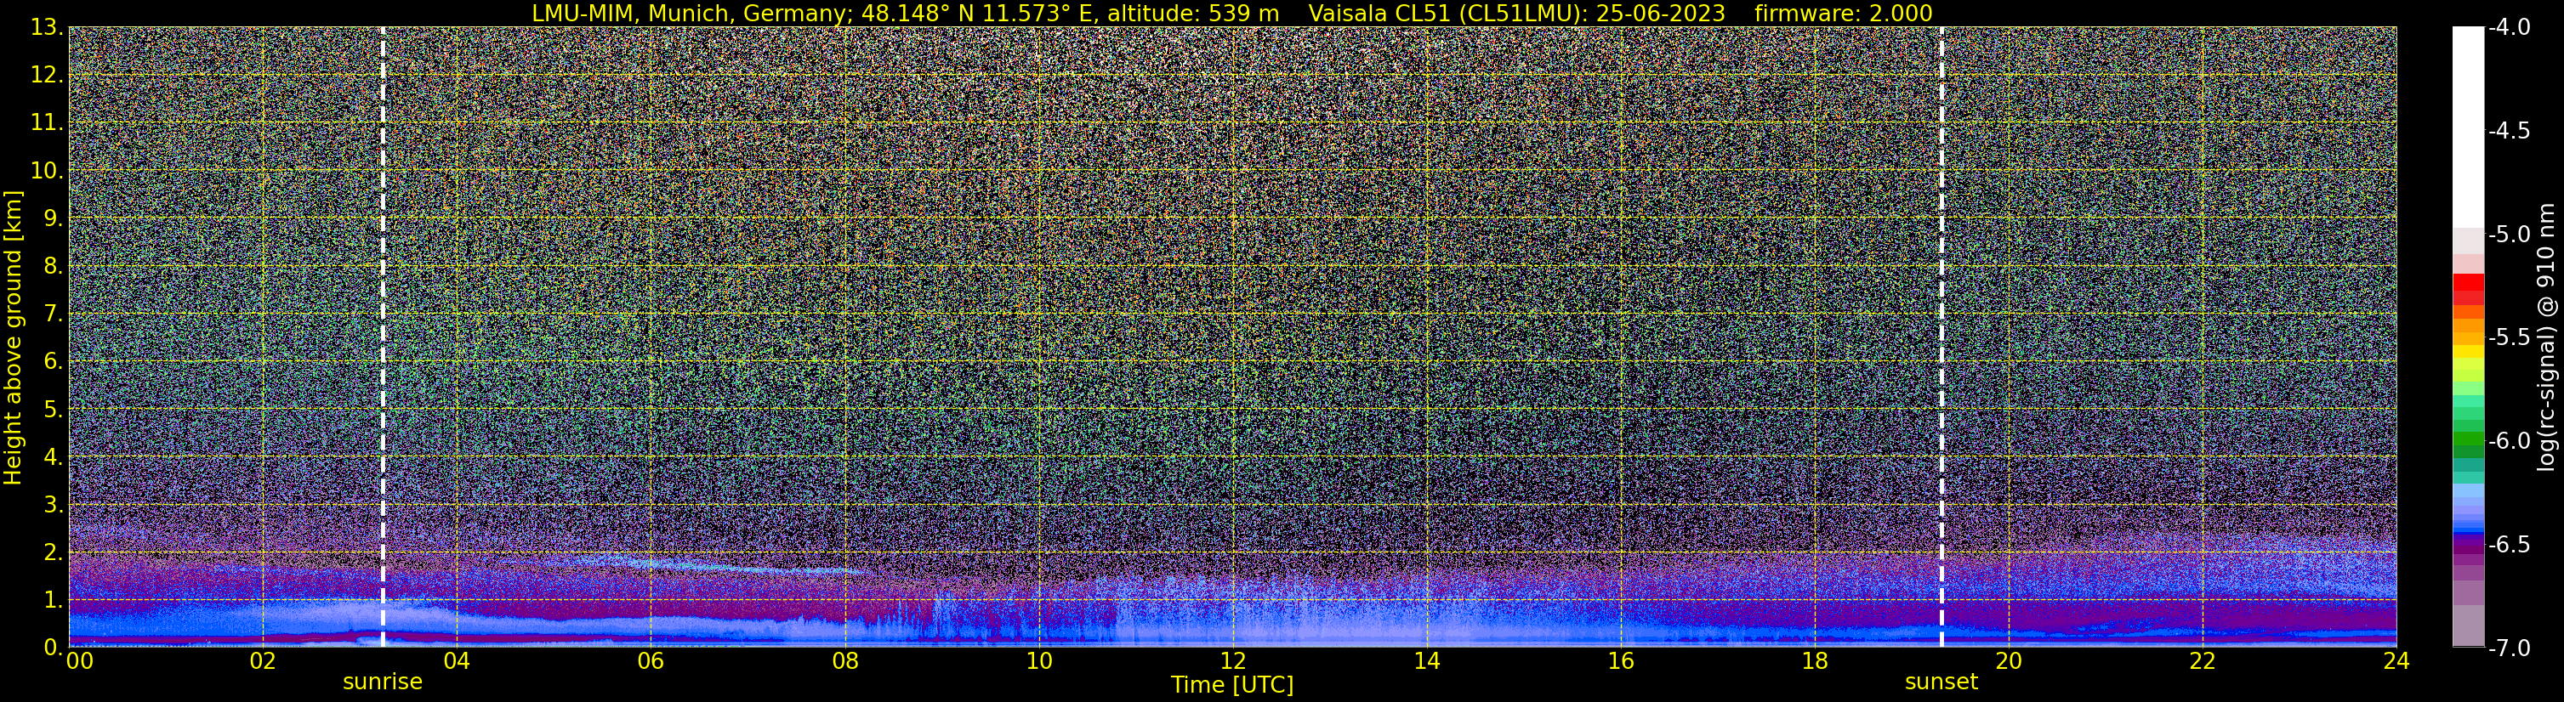2564x702 pixels.
Task: Click the "log(rc-signal) @ 910 nm" colorbar title
Action: pos(2548,337)
